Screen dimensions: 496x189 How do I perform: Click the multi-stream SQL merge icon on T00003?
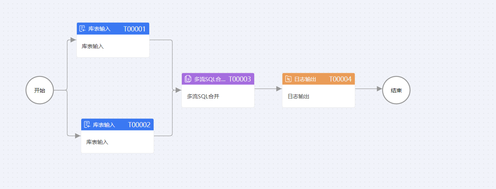188,79
